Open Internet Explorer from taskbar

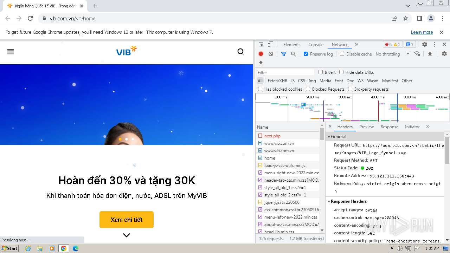tap(28, 248)
